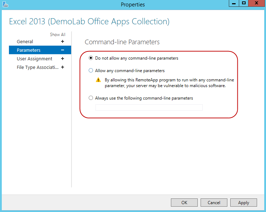Minimize the Properties window
The image size is (266, 212).
click(233, 4)
